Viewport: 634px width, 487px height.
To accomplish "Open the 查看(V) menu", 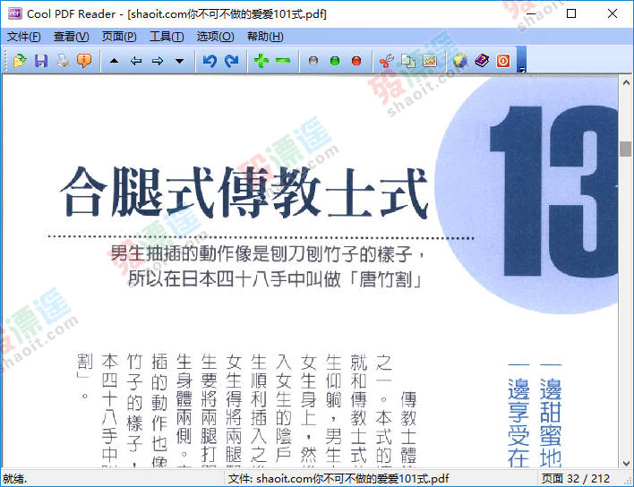I will (x=71, y=37).
